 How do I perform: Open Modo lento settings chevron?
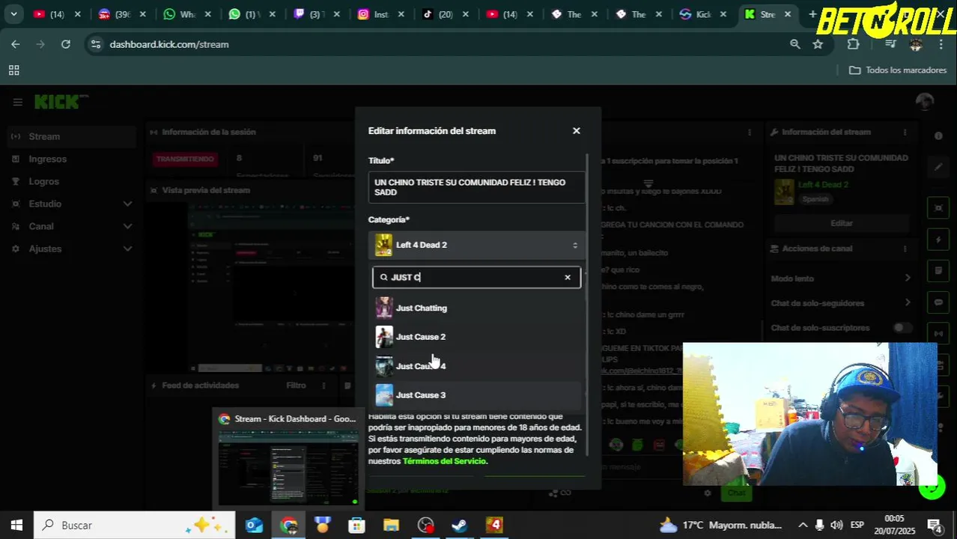pos(908,278)
